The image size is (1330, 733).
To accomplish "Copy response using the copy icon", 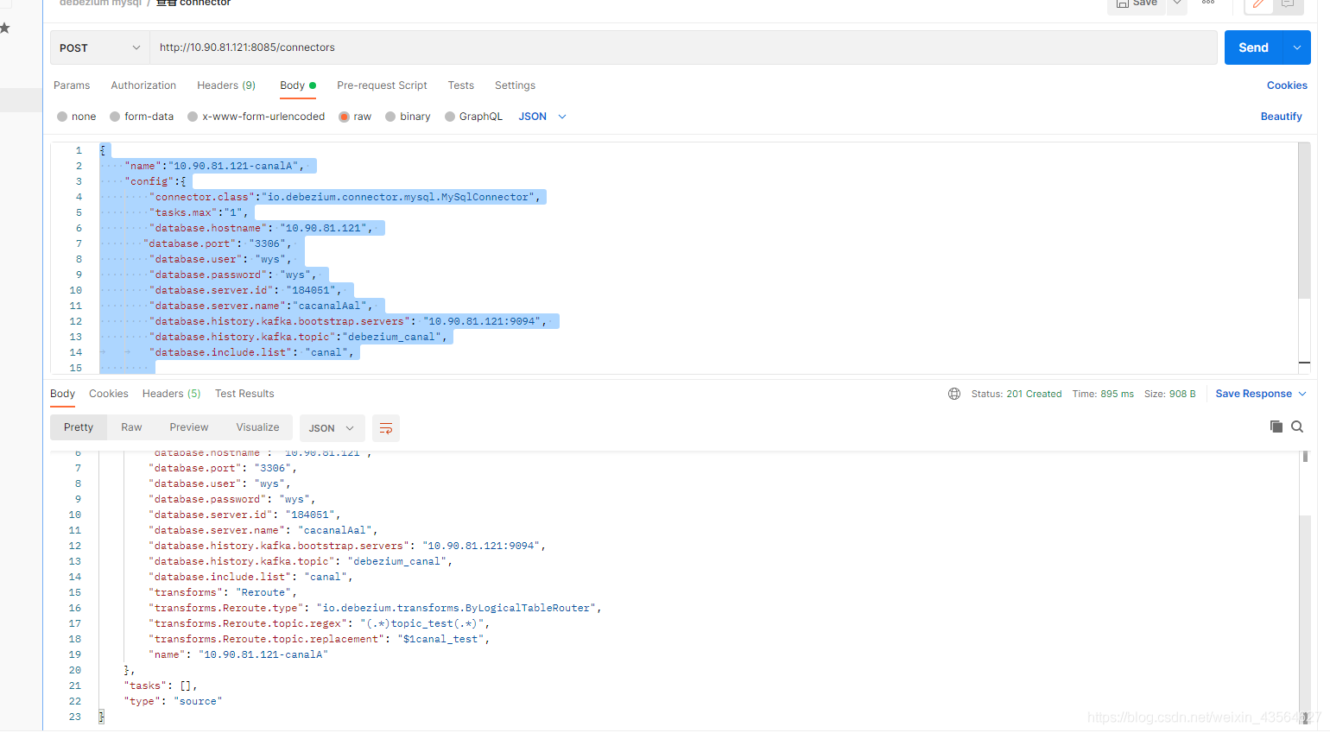I will click(x=1276, y=427).
